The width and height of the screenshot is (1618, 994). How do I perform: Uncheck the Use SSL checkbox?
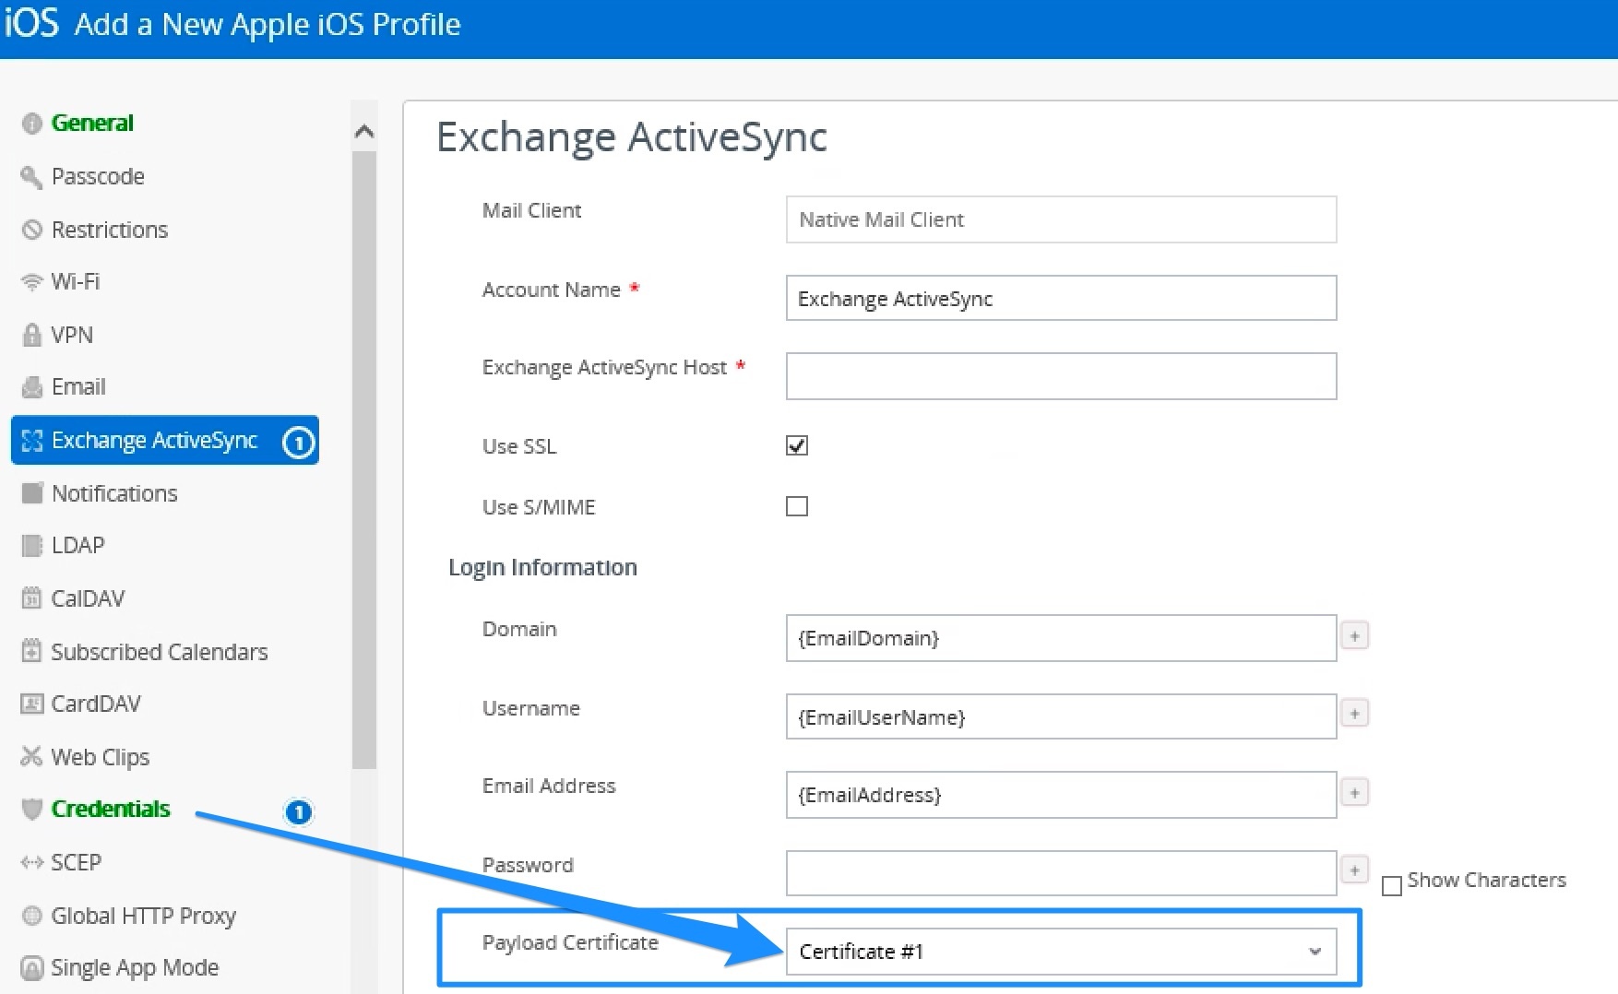click(x=797, y=446)
